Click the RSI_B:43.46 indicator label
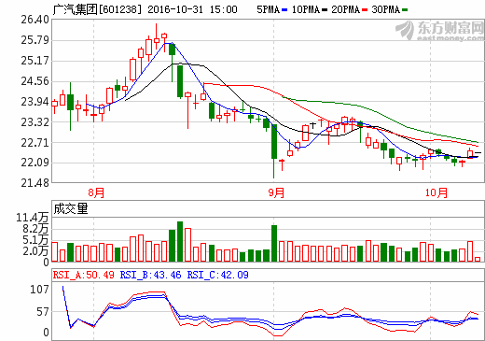The width and height of the screenshot is (485, 341). 150,275
